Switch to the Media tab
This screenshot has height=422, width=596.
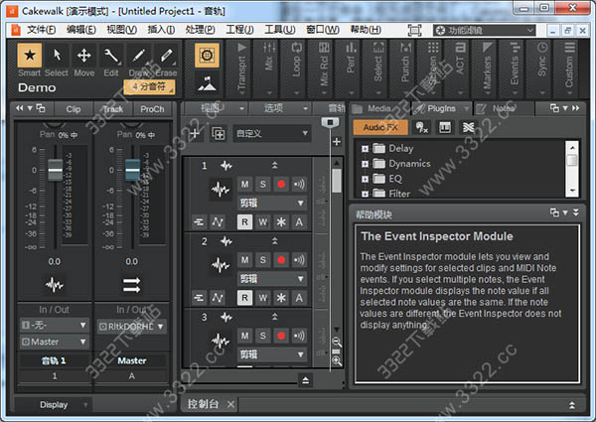click(x=379, y=108)
